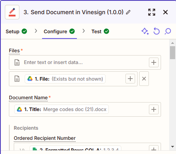Viewport: 176px width, 154px height.
Task: Select the 1. Title Merge codes pill
Action: pos(61,109)
